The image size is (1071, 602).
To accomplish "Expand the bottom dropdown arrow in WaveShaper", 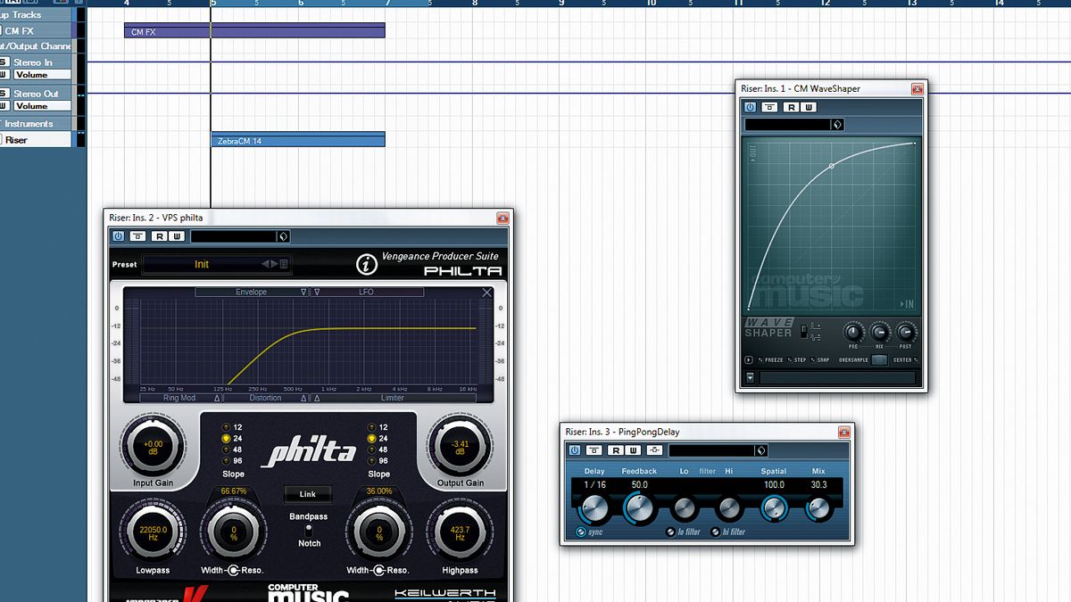I will tap(751, 376).
